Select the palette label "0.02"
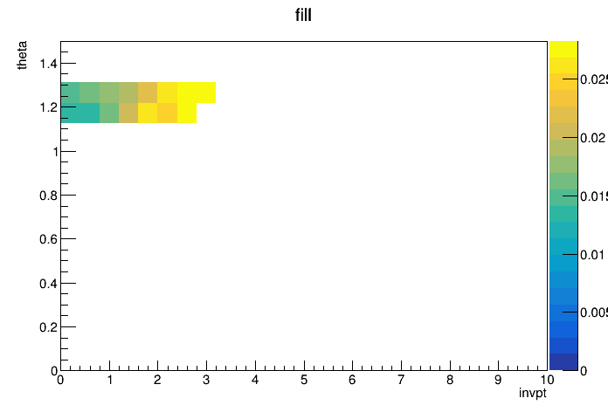This screenshot has width=608, height=412. 592,138
